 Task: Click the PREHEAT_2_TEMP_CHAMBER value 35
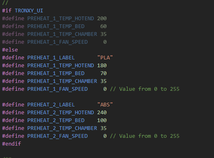[x=104, y=128]
